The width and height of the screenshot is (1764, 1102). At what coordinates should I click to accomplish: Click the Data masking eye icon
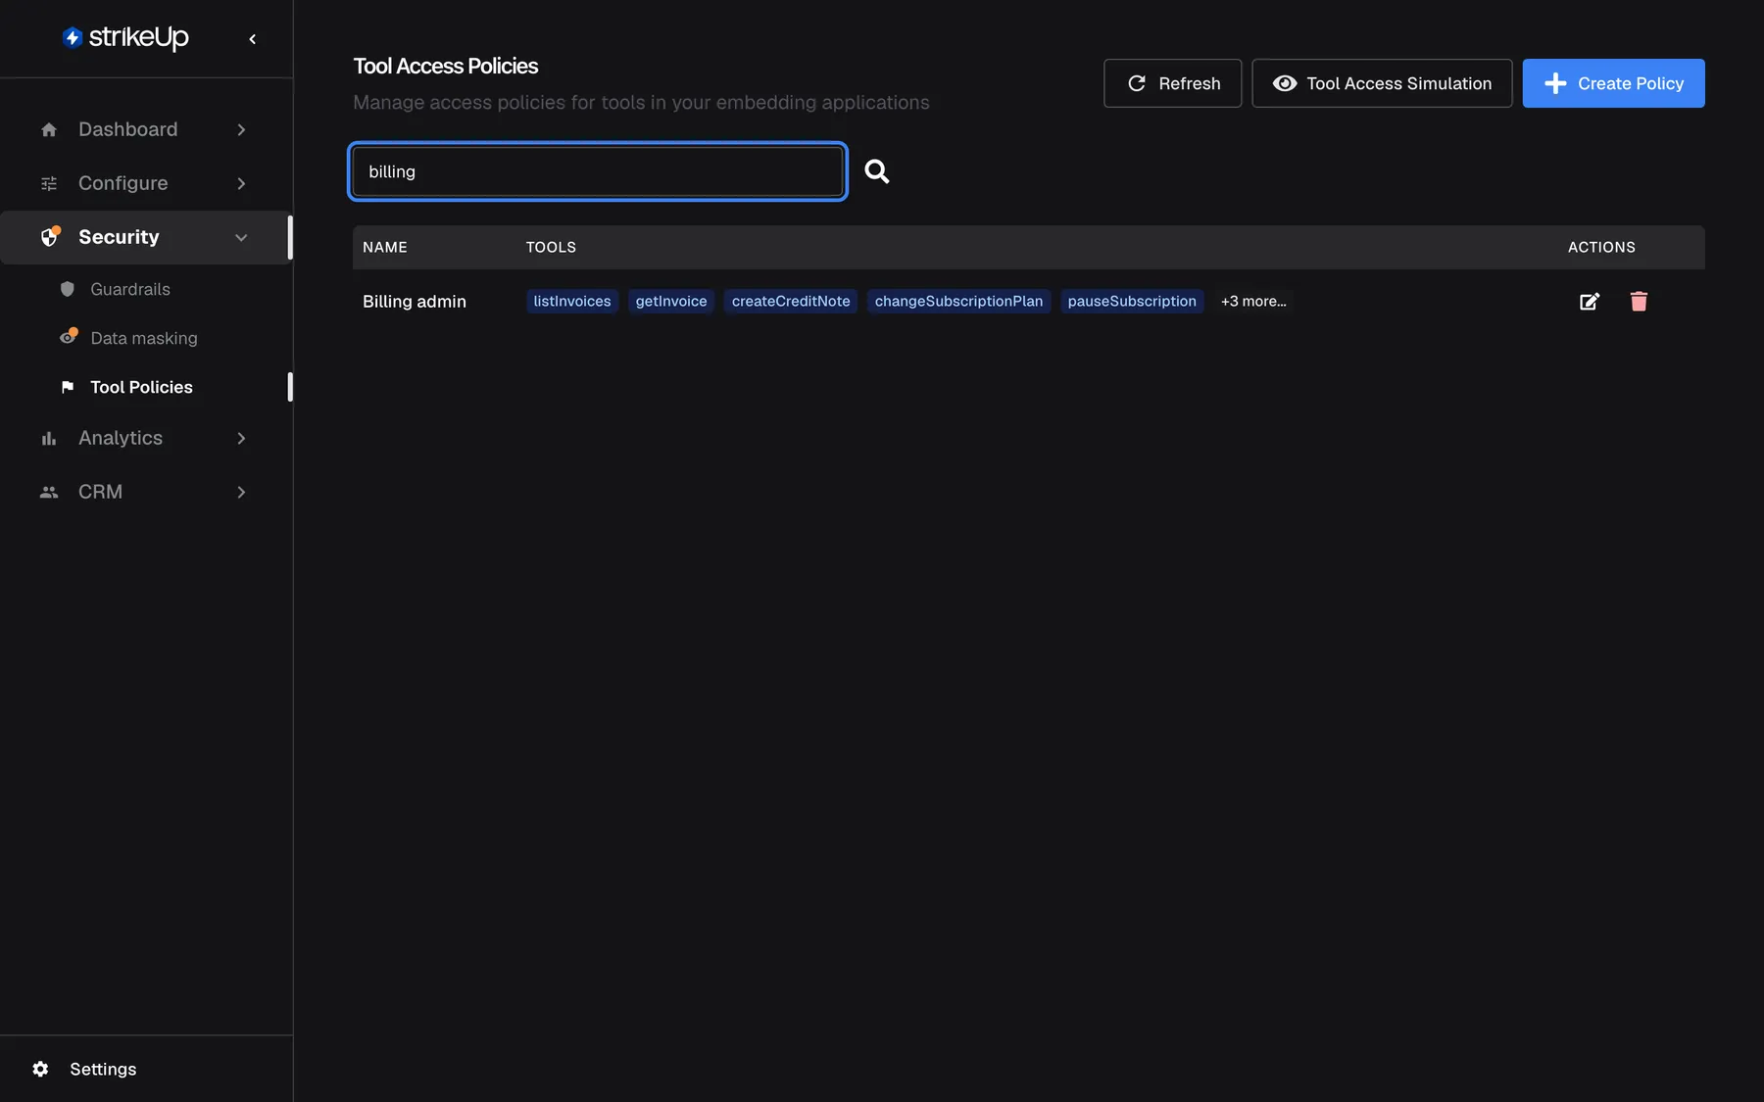[x=68, y=337]
